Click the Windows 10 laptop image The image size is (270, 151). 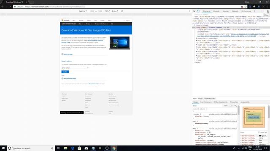click(x=119, y=43)
